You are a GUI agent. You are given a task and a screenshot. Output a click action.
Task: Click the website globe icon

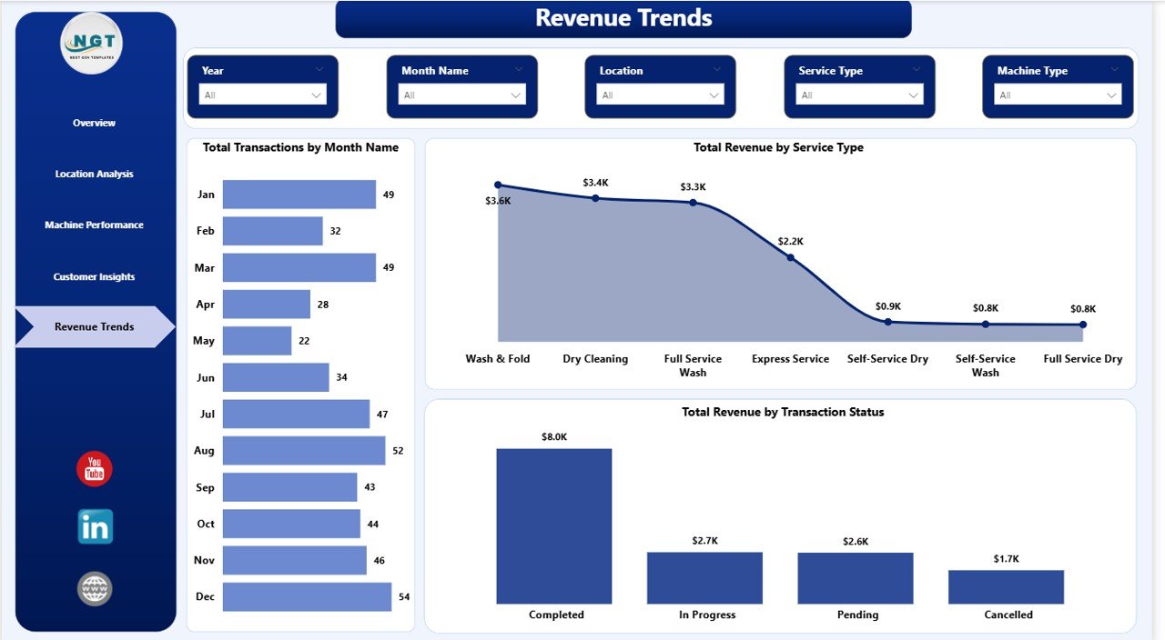94,588
